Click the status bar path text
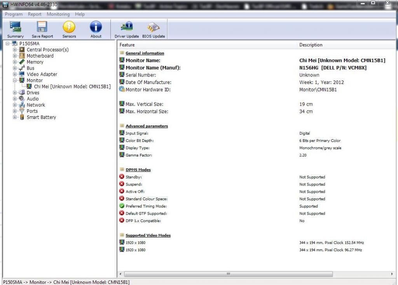The height and width of the screenshot is (285, 398). point(66,282)
